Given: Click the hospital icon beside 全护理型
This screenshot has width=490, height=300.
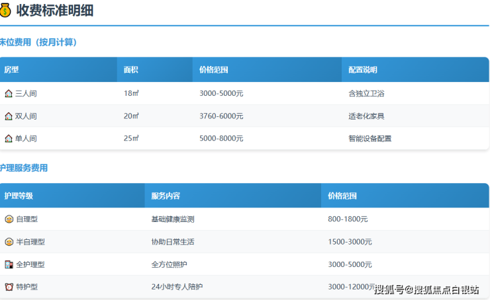Looking at the screenshot, I should pyautogui.click(x=9, y=264).
